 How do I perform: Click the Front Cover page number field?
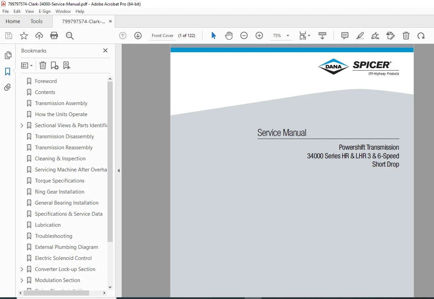tap(163, 36)
